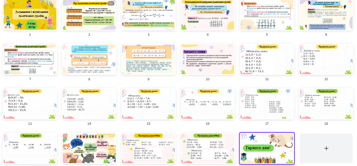
Task: Select the final 'Гарного дня!' slide thumbnail
Action: 267,148
